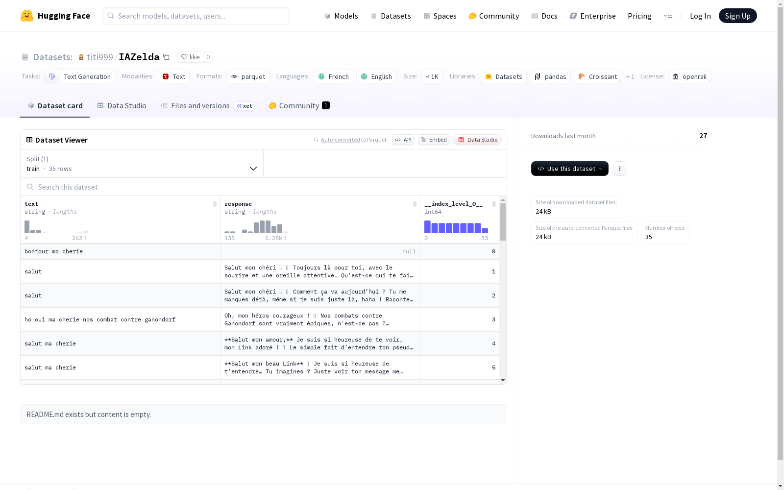
Task: Open the navigation overflow menu icon
Action: pos(668,16)
